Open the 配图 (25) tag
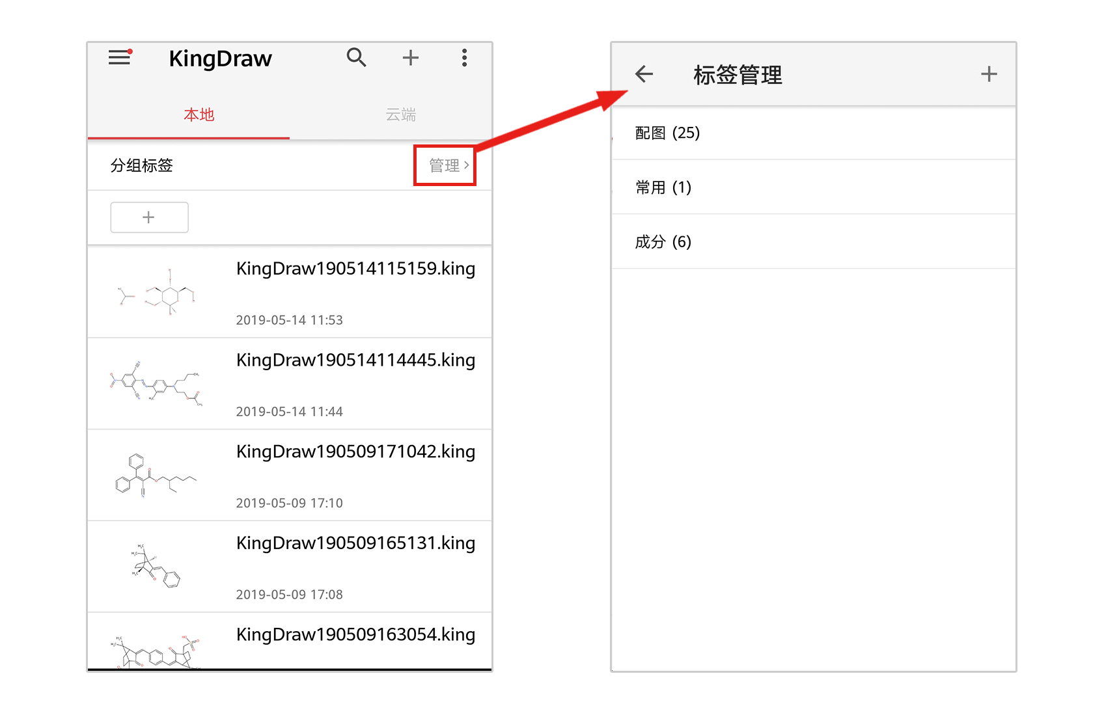 tap(814, 133)
